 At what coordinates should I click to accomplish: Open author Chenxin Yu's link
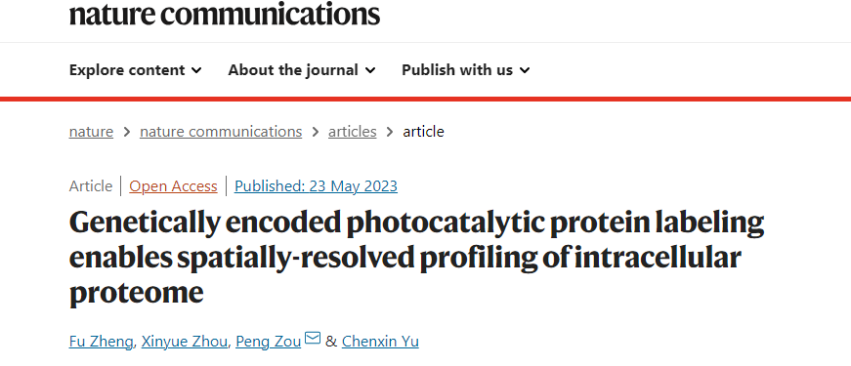pos(380,342)
